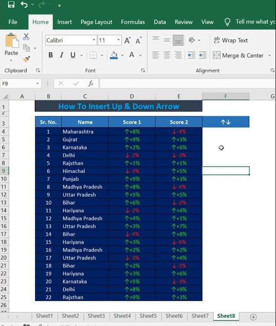The width and height of the screenshot is (276, 326).
Task: Open the Name Box dropdown arrow
Action: [x=38, y=84]
